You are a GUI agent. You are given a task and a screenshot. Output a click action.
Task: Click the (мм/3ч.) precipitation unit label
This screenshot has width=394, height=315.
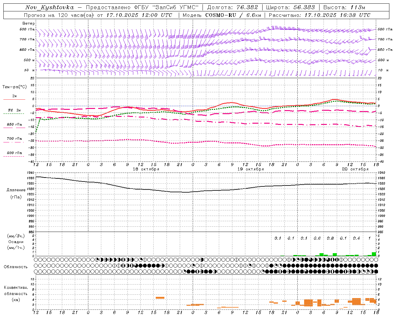16,236
